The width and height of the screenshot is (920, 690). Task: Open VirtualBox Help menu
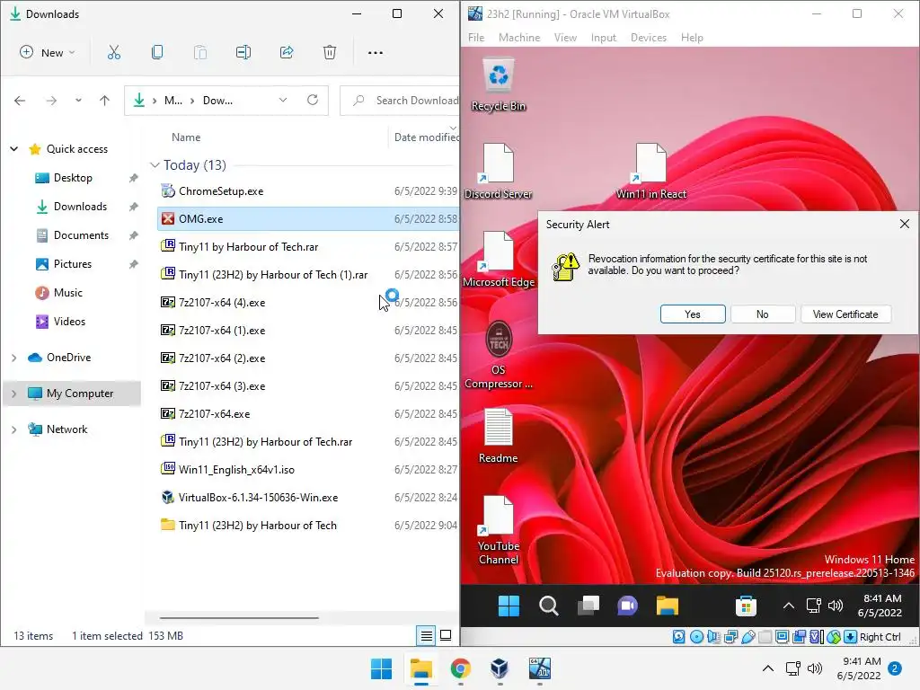coord(692,38)
